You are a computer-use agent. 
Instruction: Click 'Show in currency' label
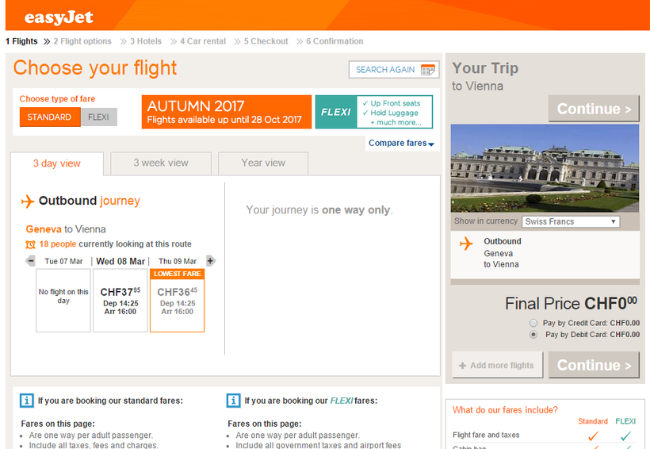(x=486, y=221)
